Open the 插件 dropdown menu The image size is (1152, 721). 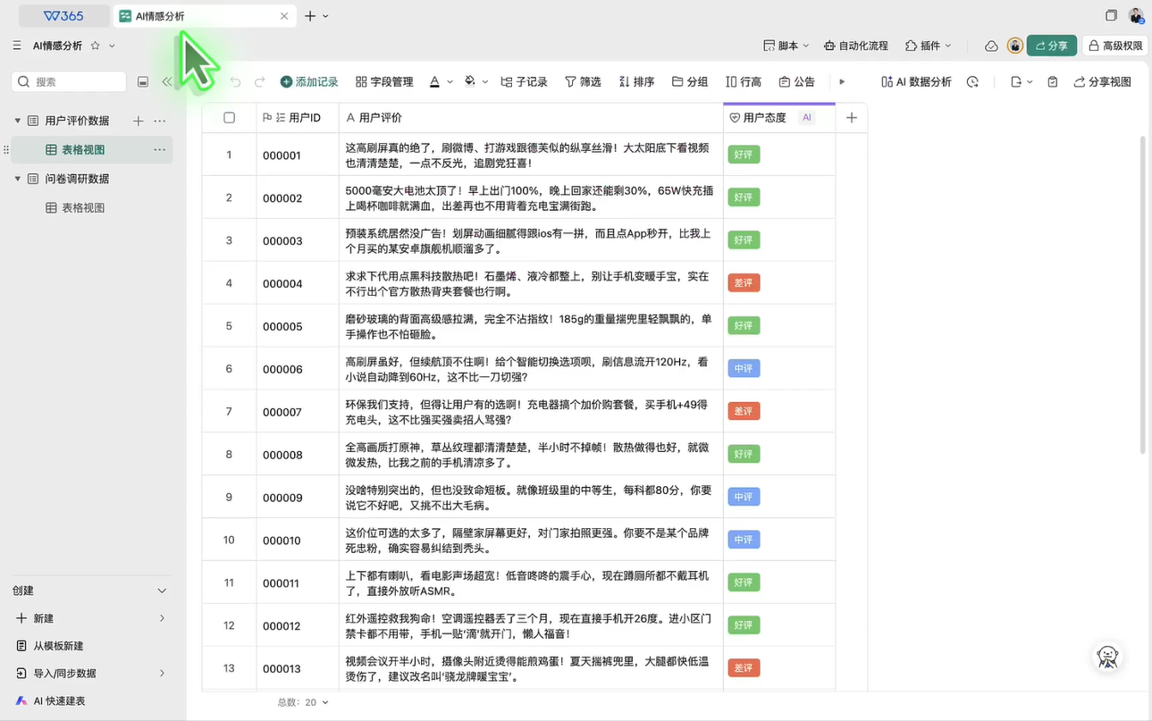(929, 46)
